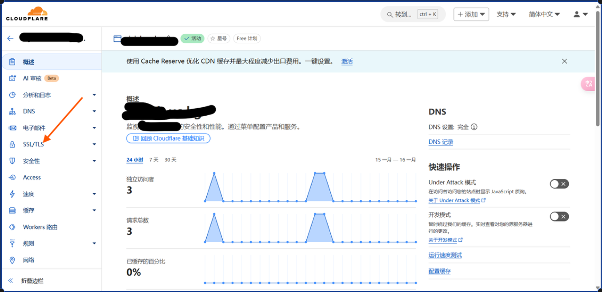Click the 激活 link in banner

pos(347,61)
